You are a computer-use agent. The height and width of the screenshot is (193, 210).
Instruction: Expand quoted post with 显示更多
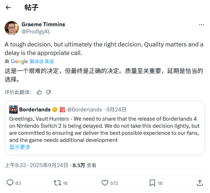(x=20, y=147)
